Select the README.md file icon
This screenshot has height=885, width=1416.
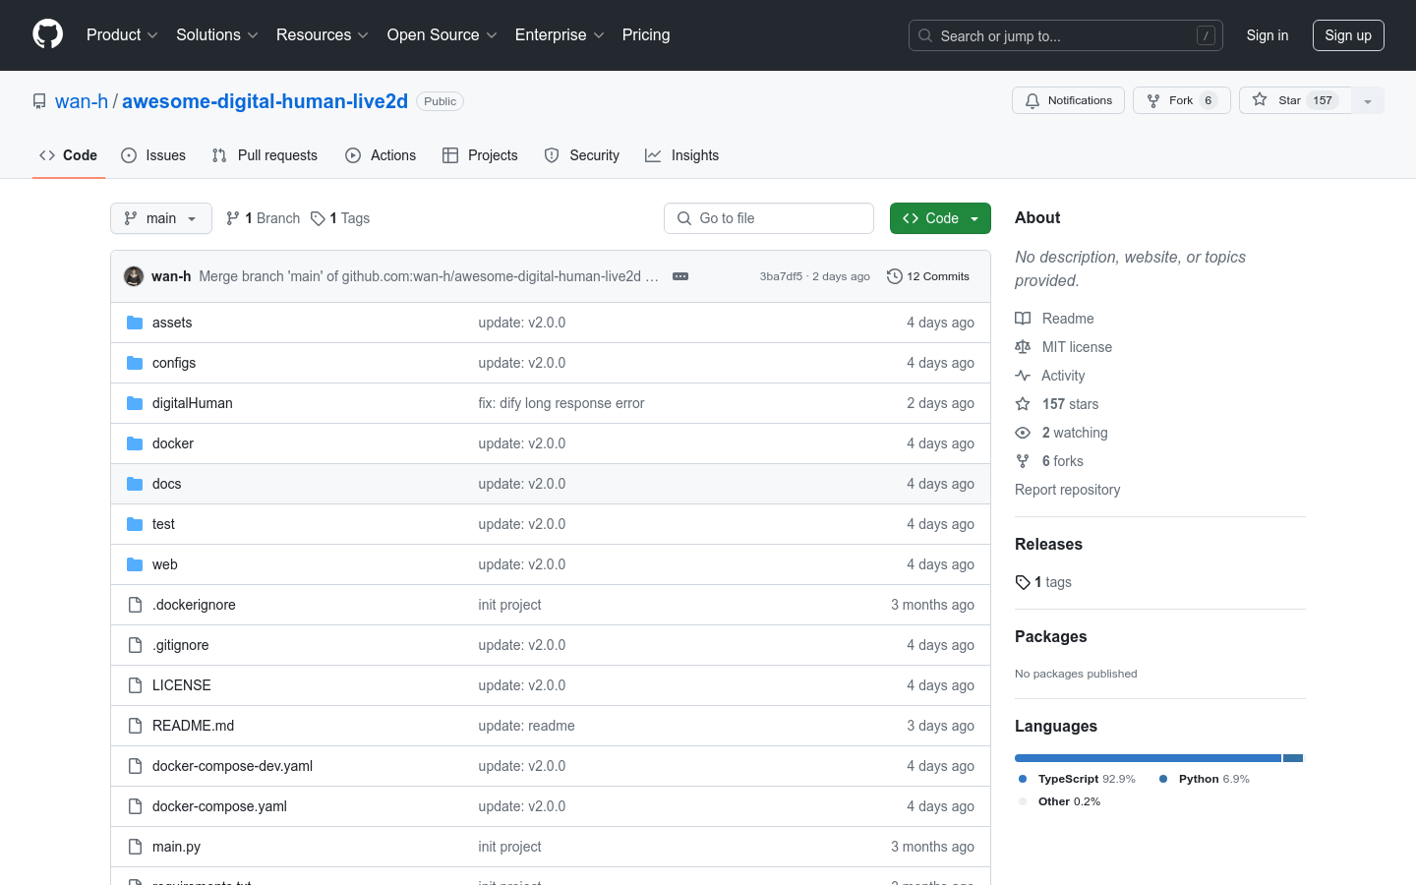point(135,726)
